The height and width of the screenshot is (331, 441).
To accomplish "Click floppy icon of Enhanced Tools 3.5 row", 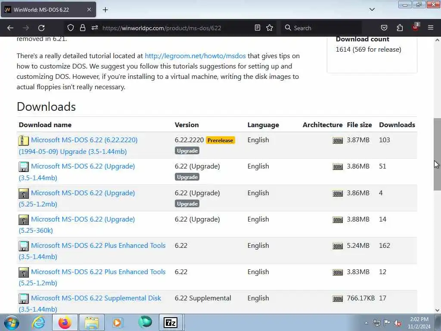I will point(24,246).
